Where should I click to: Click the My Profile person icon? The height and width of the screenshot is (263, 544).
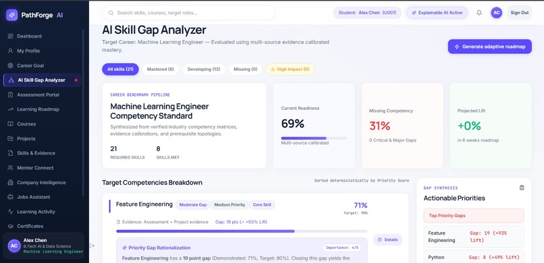pyautogui.click(x=10, y=51)
